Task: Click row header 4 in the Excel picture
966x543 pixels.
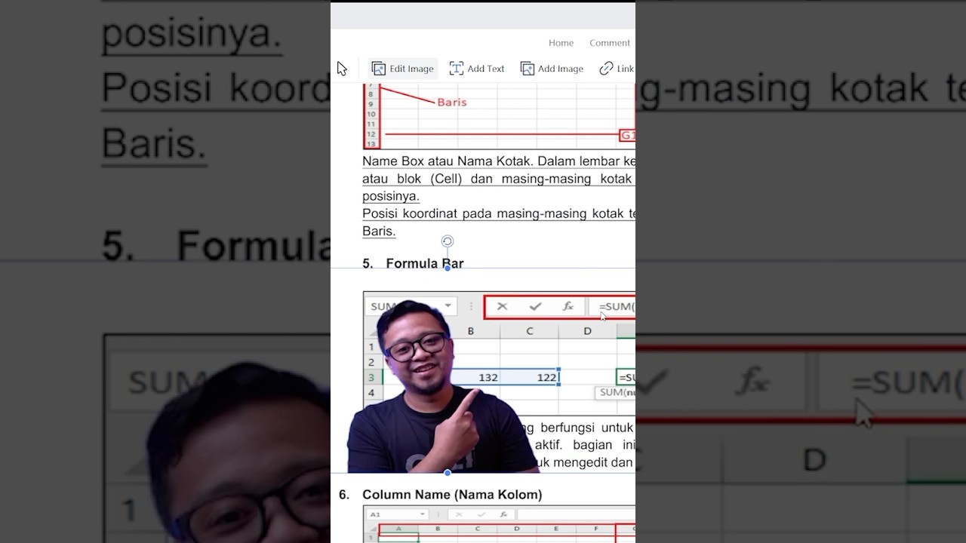Action: click(x=371, y=393)
